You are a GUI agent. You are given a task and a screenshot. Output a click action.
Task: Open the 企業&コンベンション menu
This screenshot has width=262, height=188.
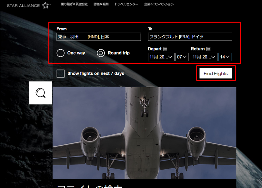(x=159, y=4)
